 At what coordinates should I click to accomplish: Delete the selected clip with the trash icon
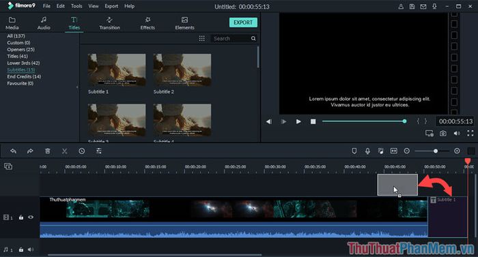(x=48, y=151)
